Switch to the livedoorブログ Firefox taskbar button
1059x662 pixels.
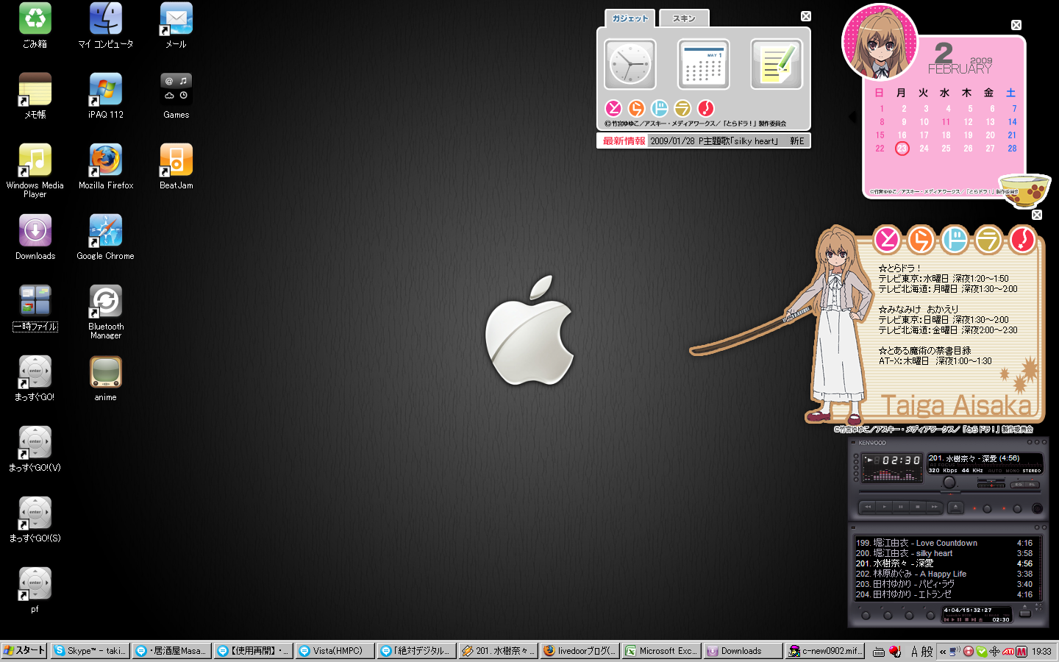(580, 651)
